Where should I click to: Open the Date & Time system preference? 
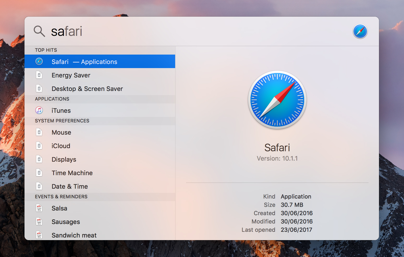pyautogui.click(x=100, y=186)
